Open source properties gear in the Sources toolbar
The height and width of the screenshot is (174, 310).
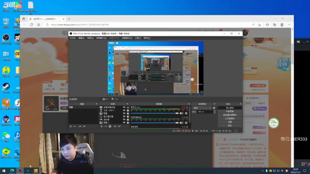pos(110,126)
